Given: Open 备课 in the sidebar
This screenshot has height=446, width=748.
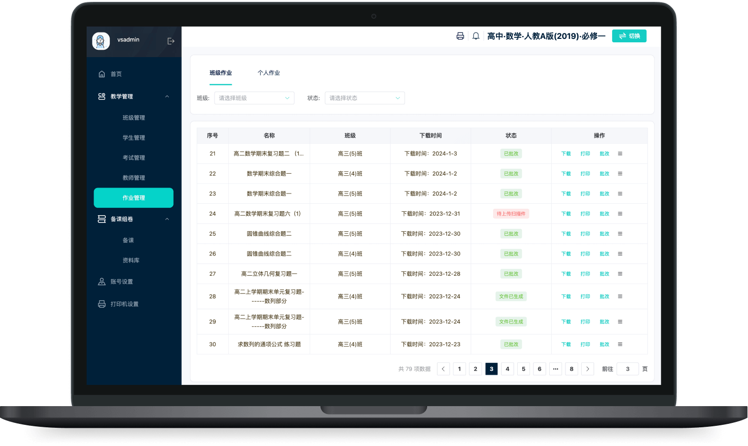Looking at the screenshot, I should pyautogui.click(x=128, y=240).
